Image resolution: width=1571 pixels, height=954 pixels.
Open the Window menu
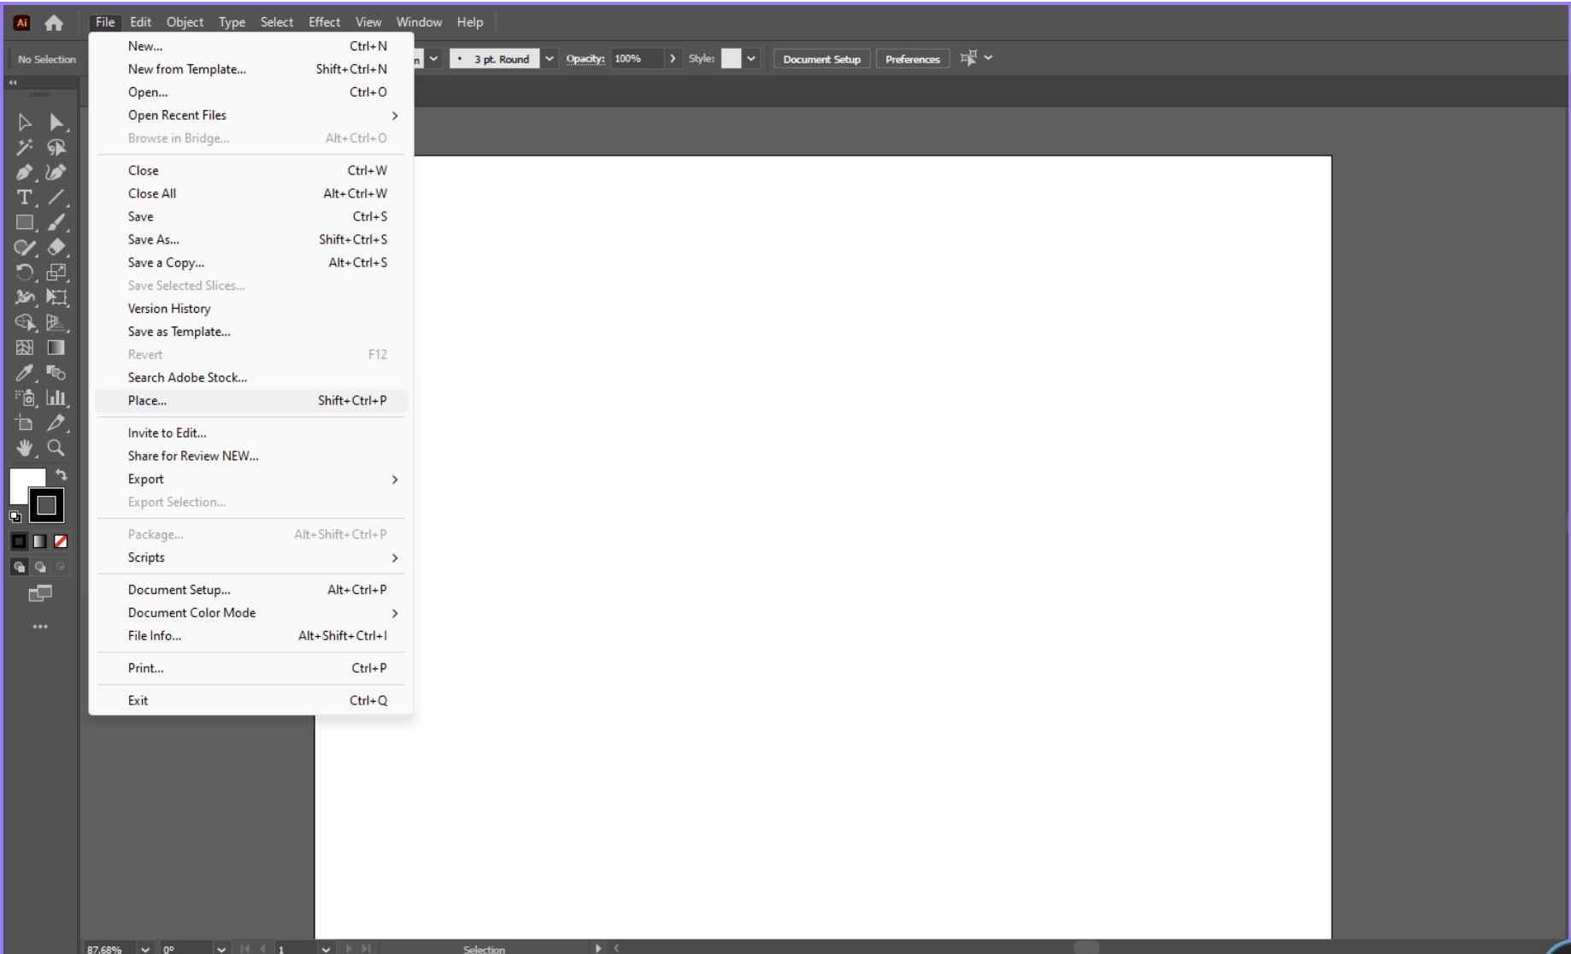click(x=419, y=21)
